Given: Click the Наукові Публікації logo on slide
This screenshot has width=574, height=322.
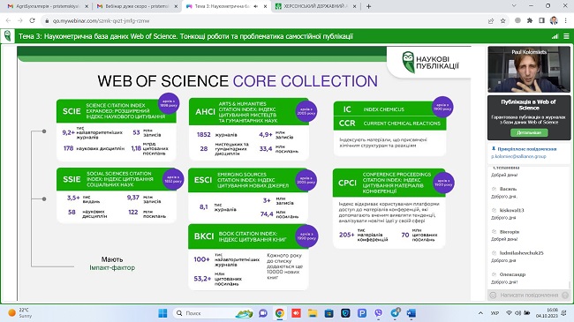Looking at the screenshot, I should pos(431,63).
